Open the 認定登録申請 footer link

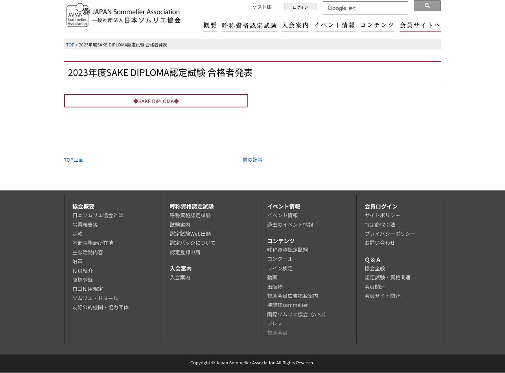[185, 252]
